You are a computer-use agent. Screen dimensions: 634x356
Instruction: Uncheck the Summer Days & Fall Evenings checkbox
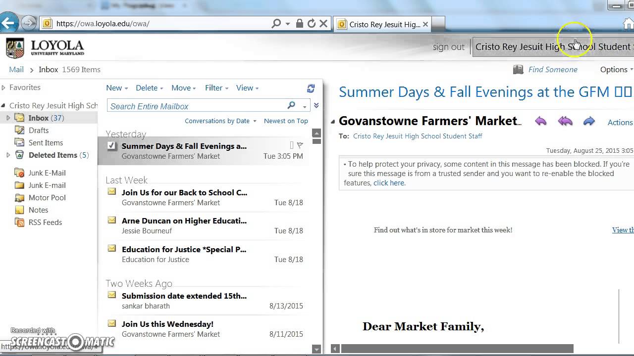[111, 145]
